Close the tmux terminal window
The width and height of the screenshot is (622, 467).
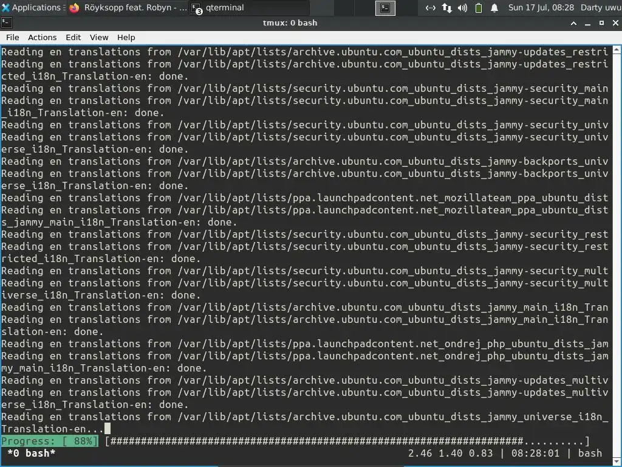pos(615,23)
